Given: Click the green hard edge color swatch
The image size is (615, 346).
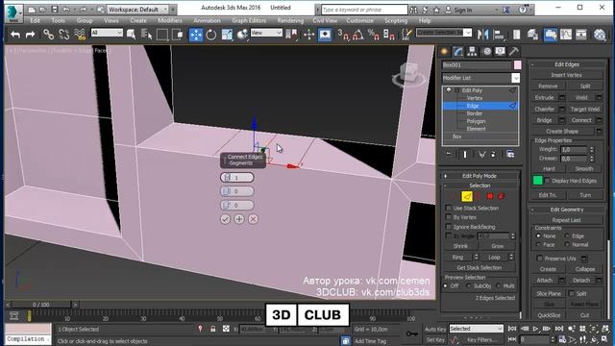Looking at the screenshot, I should (x=537, y=181).
